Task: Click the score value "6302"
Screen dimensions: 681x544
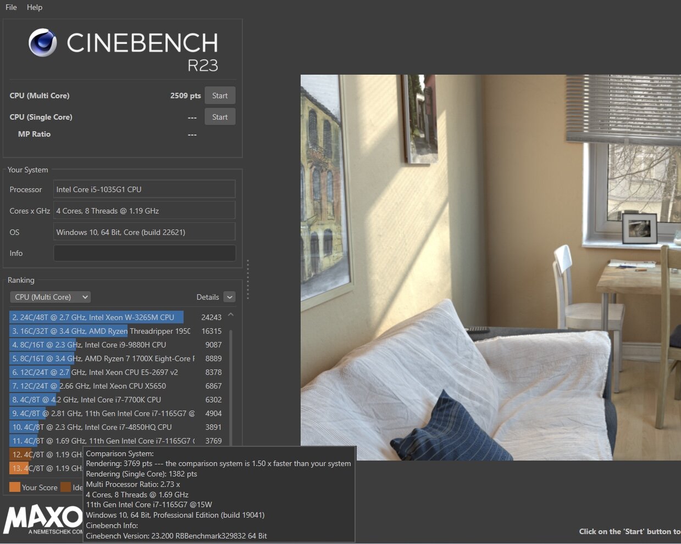Action: point(214,400)
